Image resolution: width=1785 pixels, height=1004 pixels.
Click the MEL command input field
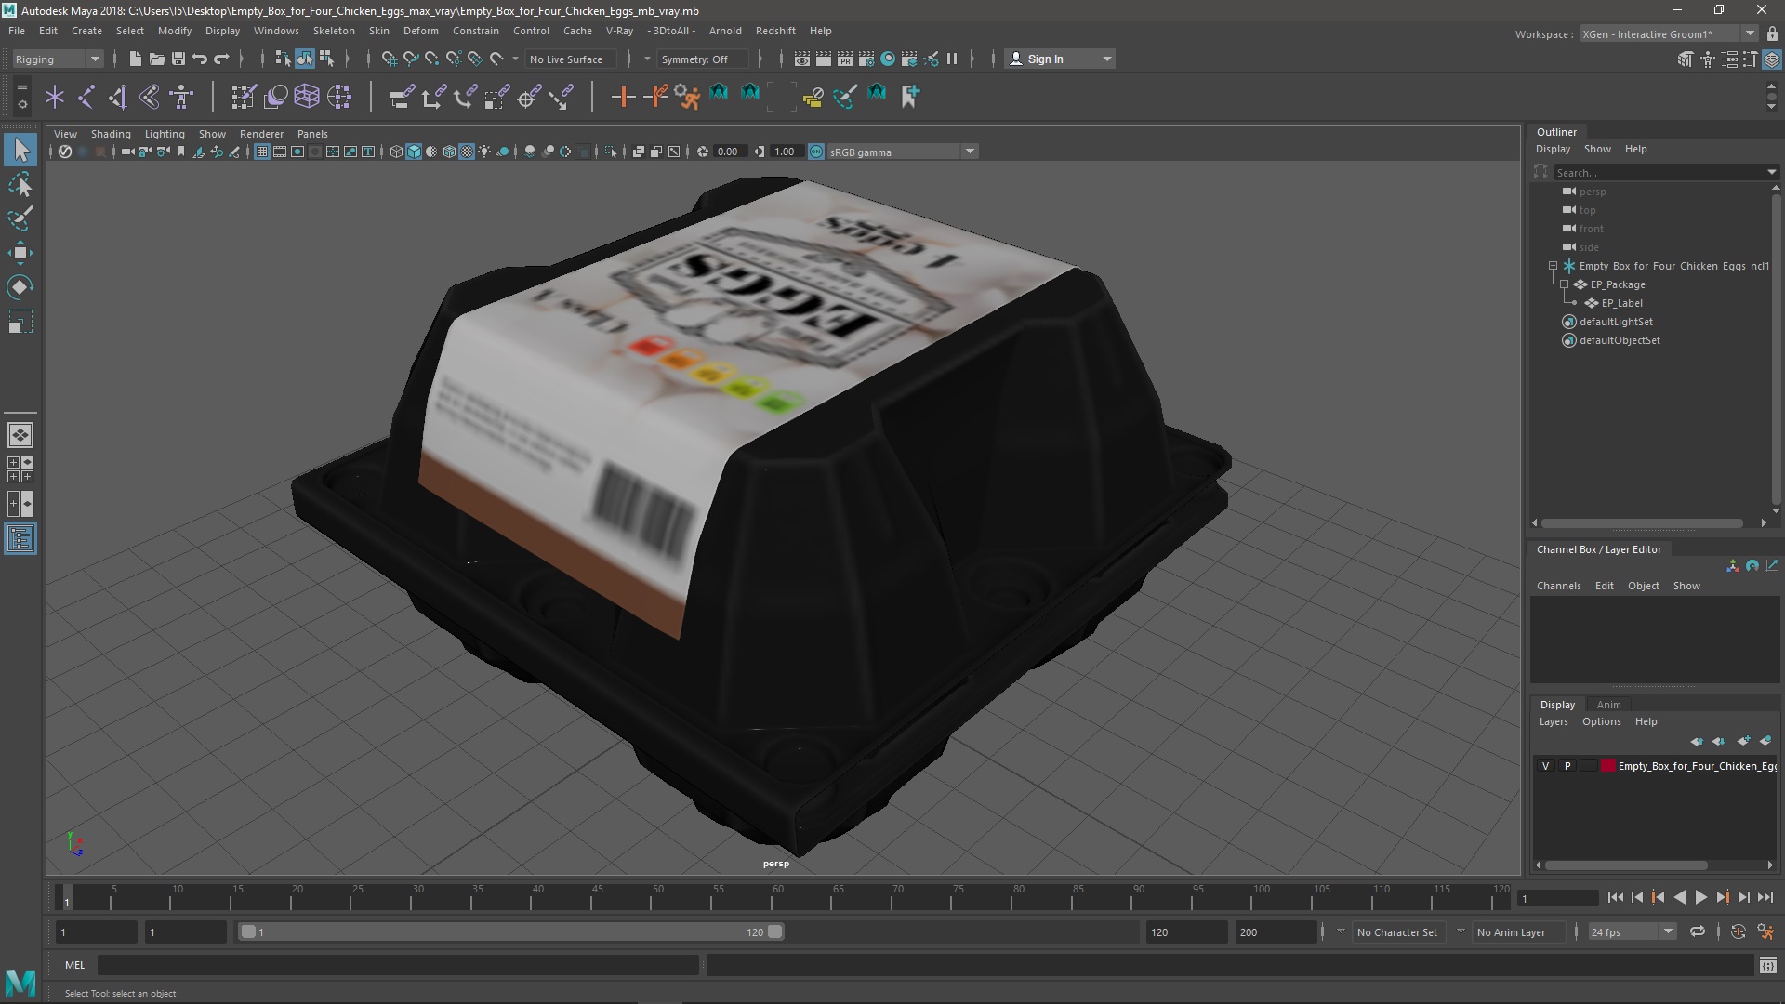click(x=398, y=965)
